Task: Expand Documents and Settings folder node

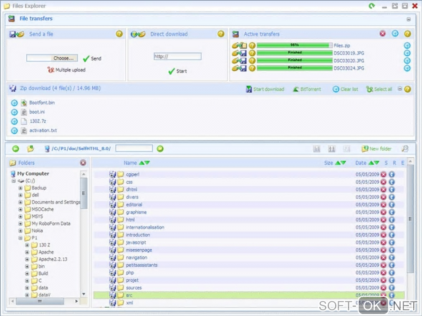Action: click(x=20, y=202)
